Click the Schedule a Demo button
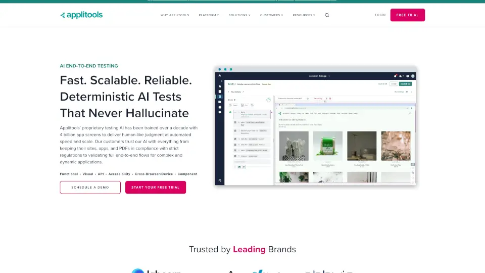Screen dimensions: 485x273 click(90, 188)
